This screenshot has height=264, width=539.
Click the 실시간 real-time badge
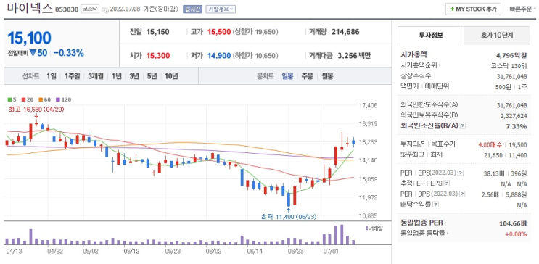[x=192, y=9]
